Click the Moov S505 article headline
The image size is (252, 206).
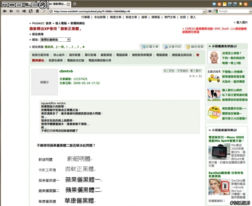click(x=226, y=139)
